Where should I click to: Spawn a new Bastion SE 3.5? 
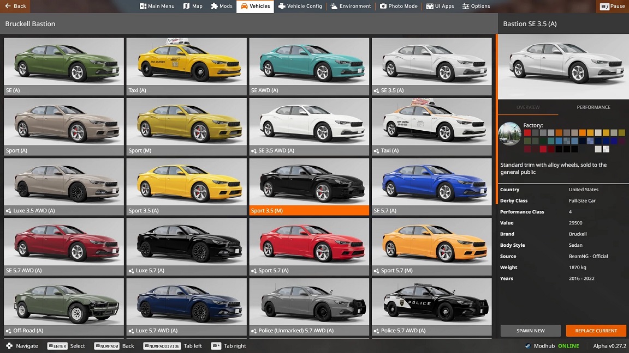(530, 331)
